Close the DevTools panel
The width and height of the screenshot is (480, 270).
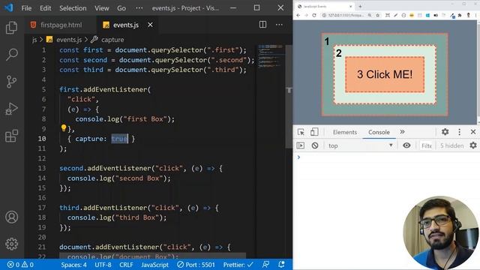(x=473, y=132)
